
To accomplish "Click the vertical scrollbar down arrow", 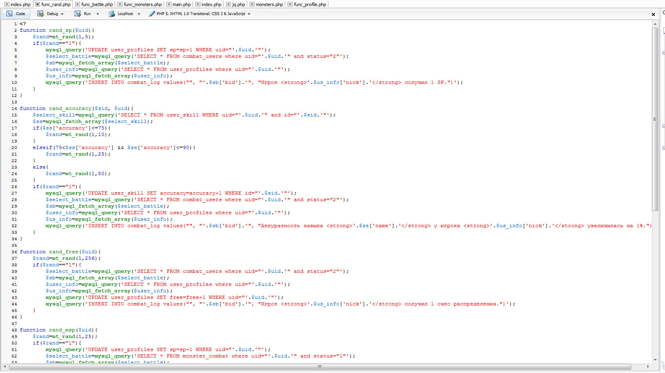I will [x=655, y=360].
